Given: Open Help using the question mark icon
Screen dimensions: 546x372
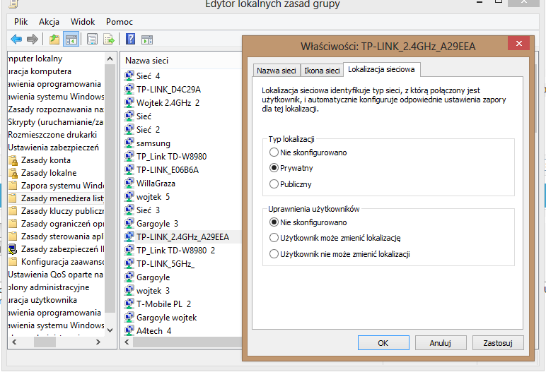Looking at the screenshot, I should click(130, 39).
